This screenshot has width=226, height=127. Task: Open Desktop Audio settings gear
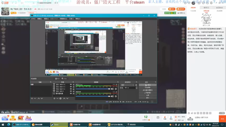pyautogui.click(x=116, y=96)
